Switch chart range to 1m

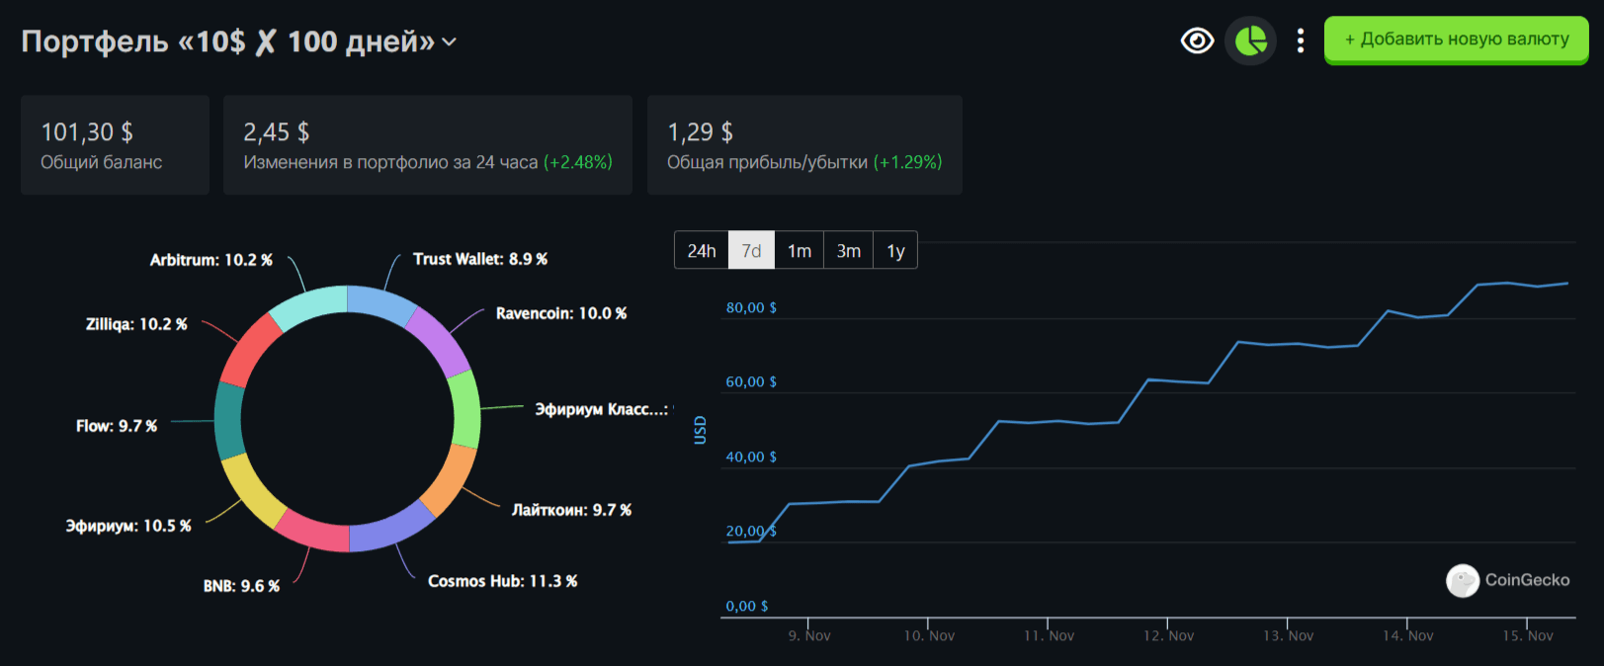coord(800,250)
